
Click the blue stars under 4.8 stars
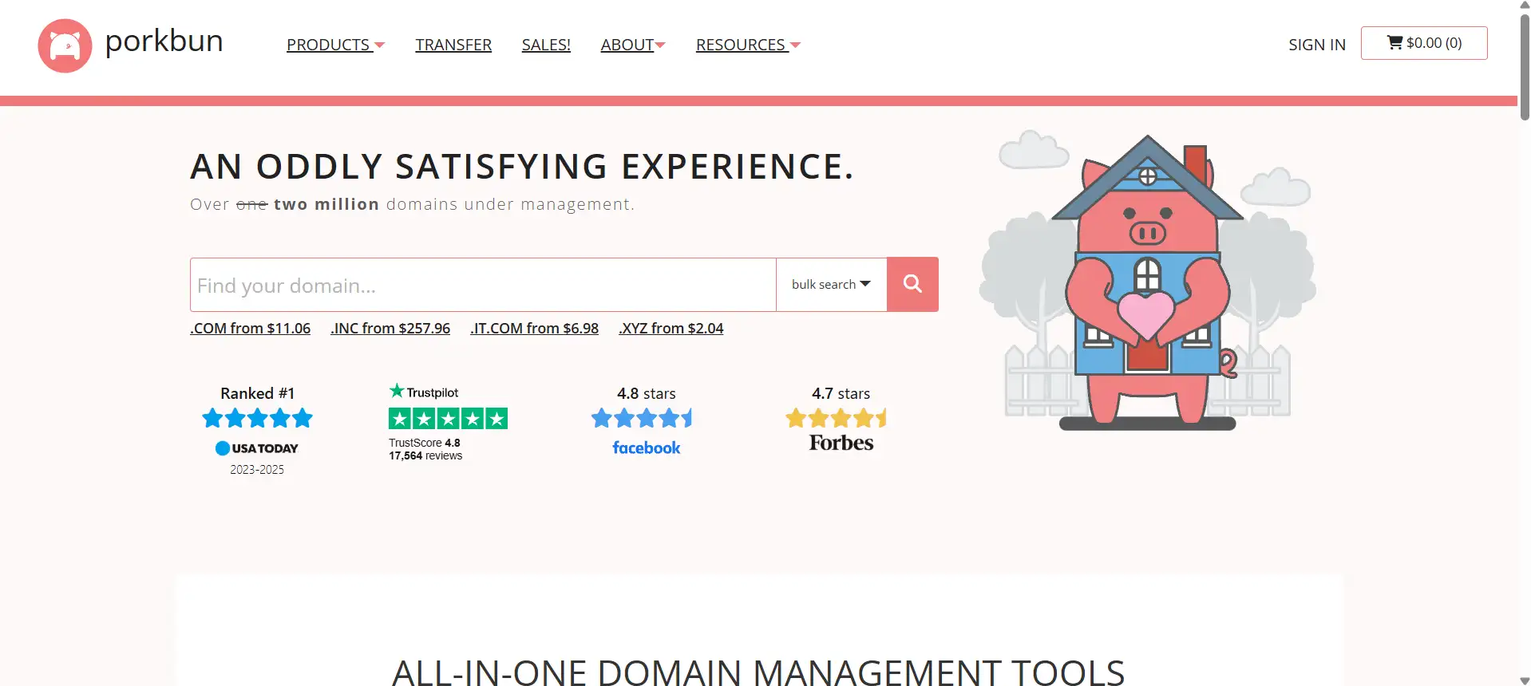pos(642,418)
